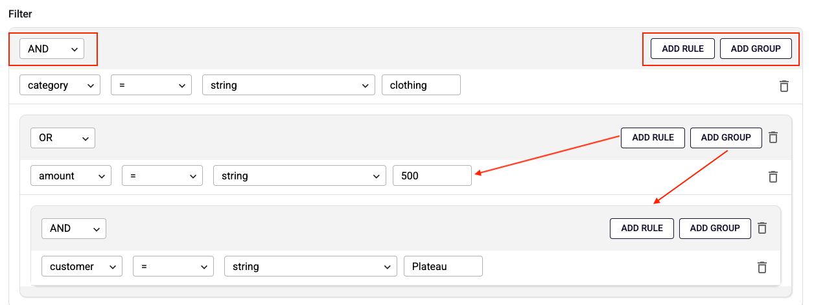Click ADD RULE in the top group
The width and height of the screenshot is (814, 305).
[682, 49]
